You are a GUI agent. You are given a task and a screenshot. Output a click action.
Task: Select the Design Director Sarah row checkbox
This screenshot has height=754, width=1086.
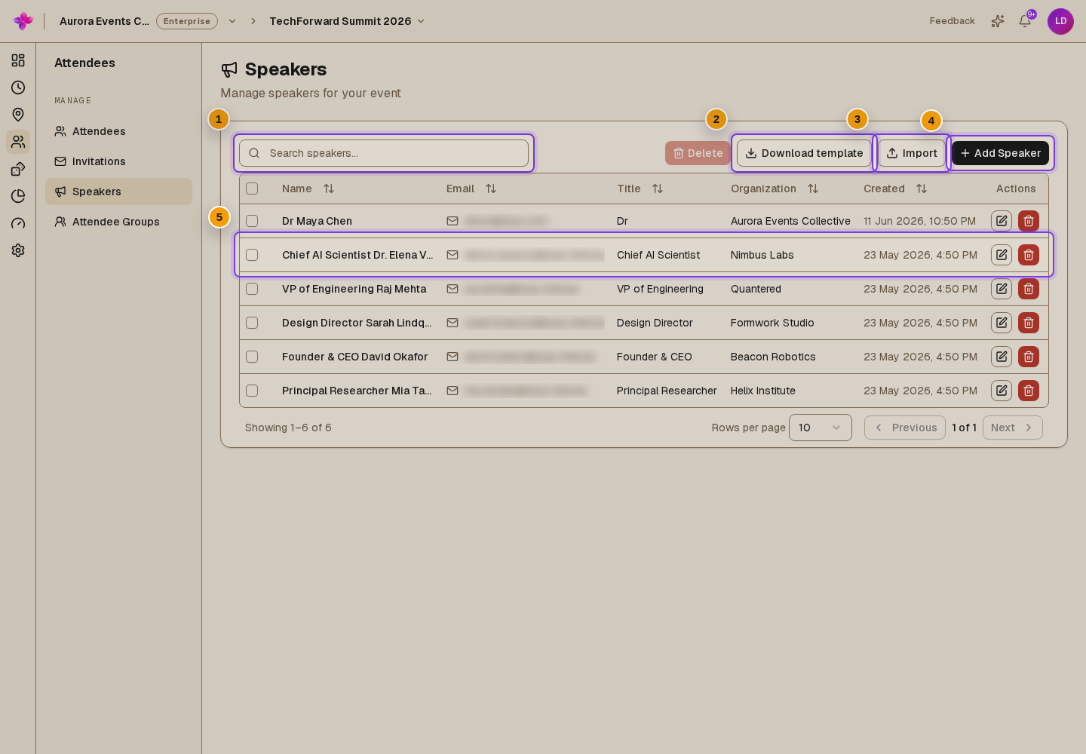(252, 323)
